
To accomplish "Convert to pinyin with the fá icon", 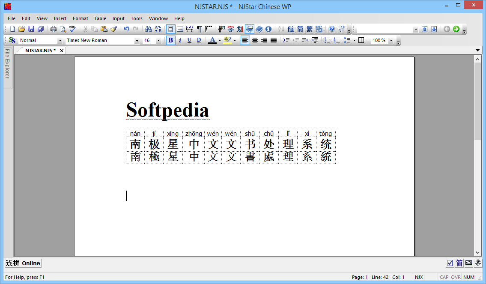I will click(290, 29).
